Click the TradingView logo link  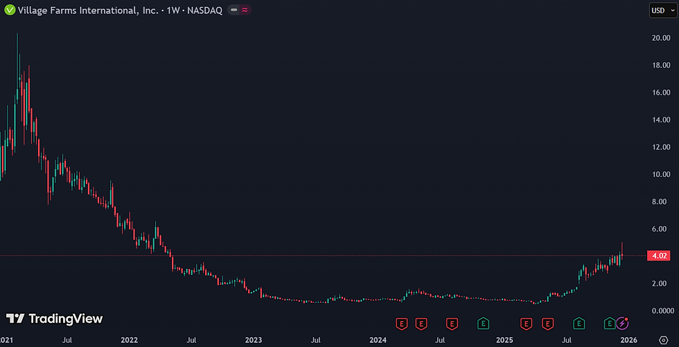click(54, 319)
